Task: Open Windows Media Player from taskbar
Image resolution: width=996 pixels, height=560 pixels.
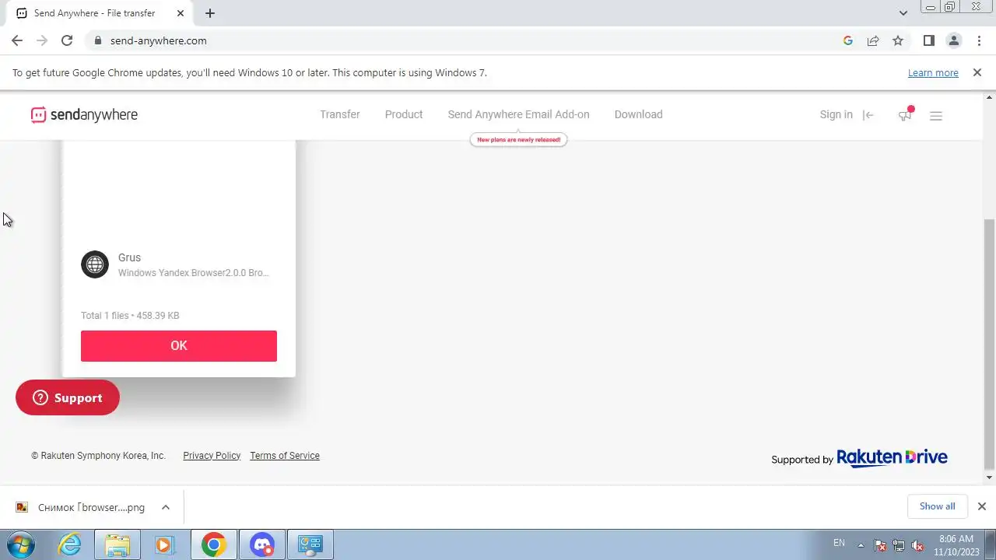Action: 164,544
